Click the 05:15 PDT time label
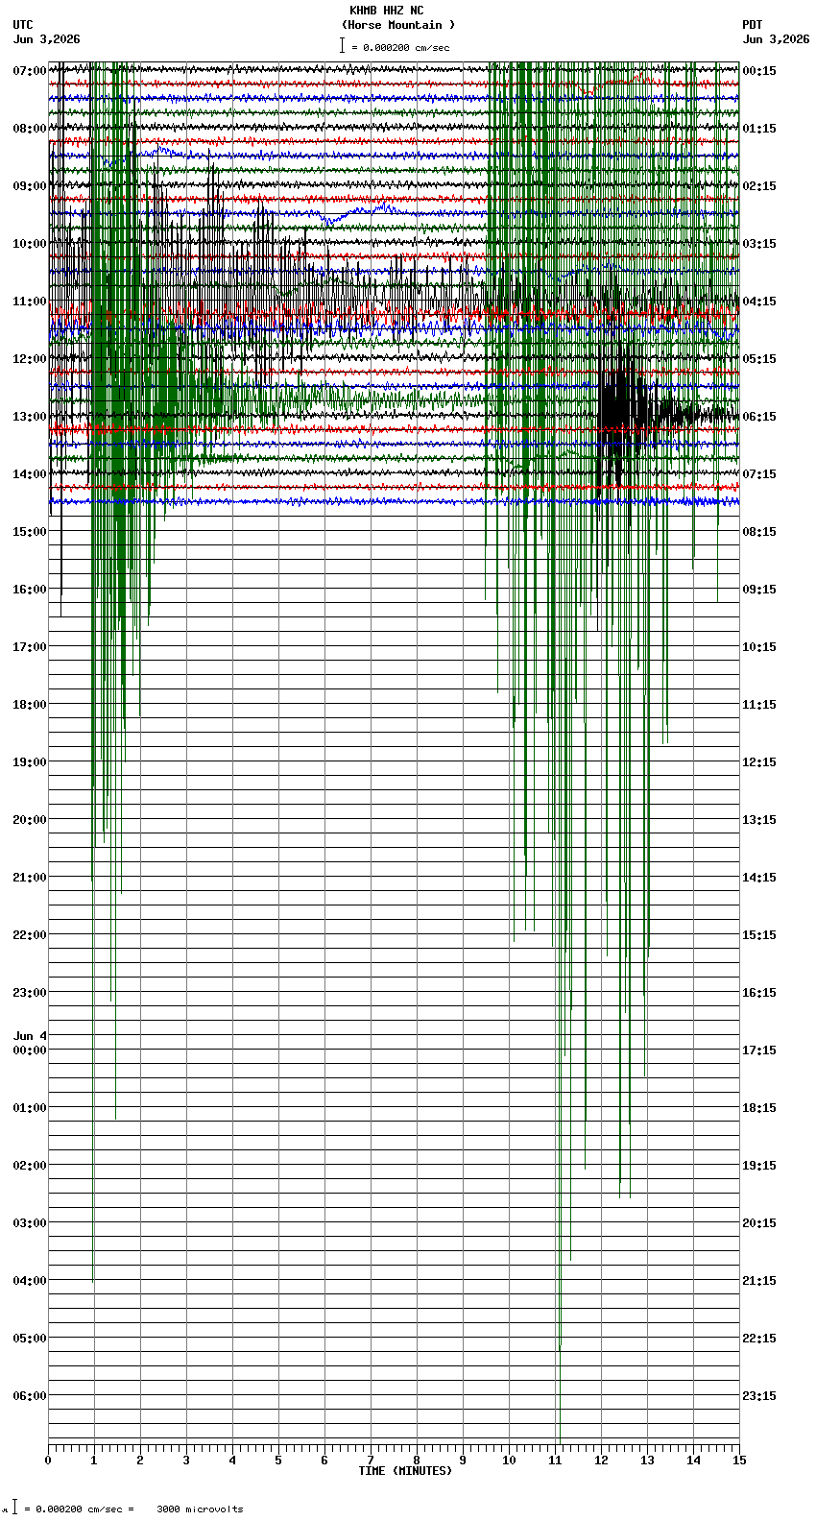 (759, 359)
